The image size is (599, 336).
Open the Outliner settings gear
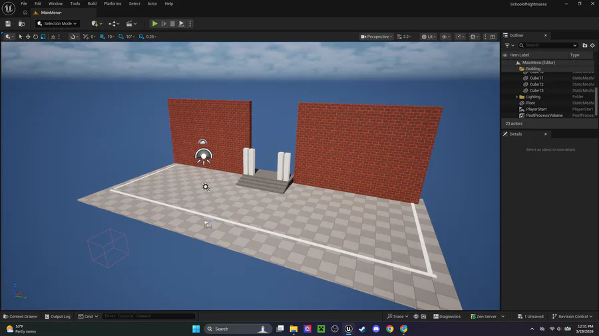click(x=592, y=45)
